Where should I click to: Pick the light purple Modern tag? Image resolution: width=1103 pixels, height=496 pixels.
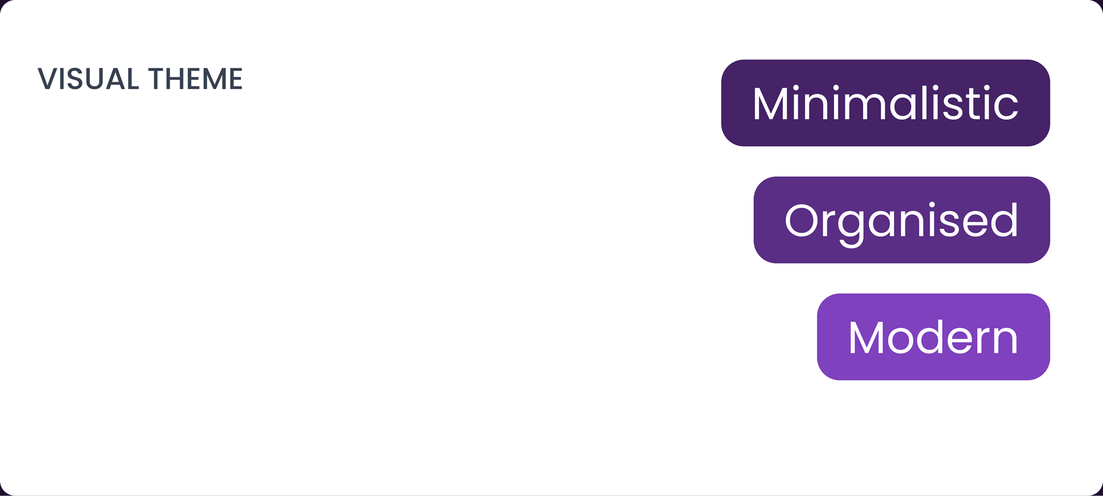click(933, 337)
